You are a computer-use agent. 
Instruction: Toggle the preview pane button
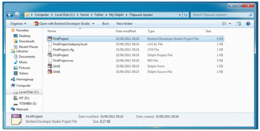point(239,24)
